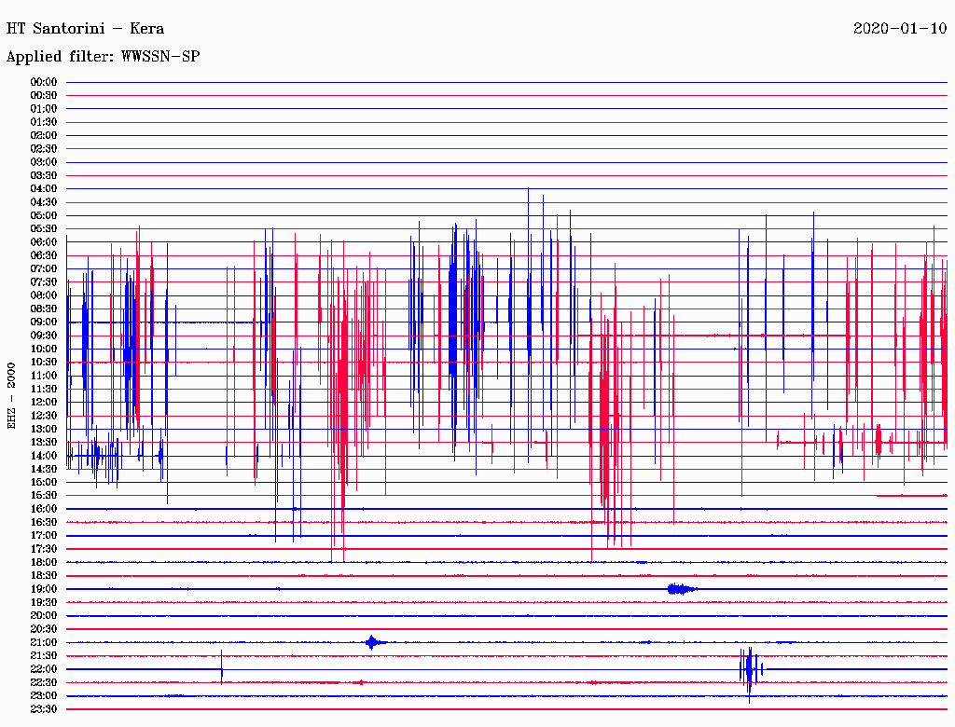This screenshot has height=727, width=955.
Task: Click the '14:00' time label
Action: pos(44,456)
